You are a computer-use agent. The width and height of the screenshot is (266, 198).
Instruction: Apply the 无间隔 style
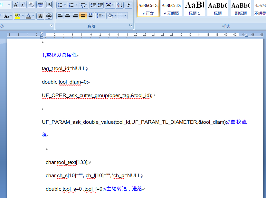pyautogui.click(x=171, y=8)
